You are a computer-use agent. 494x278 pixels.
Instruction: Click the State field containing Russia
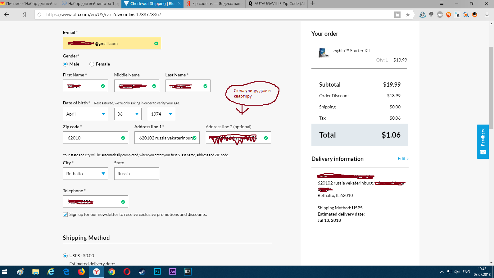(x=137, y=174)
